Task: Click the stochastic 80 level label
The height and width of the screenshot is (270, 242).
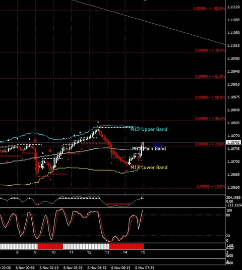Action: tap(228, 215)
